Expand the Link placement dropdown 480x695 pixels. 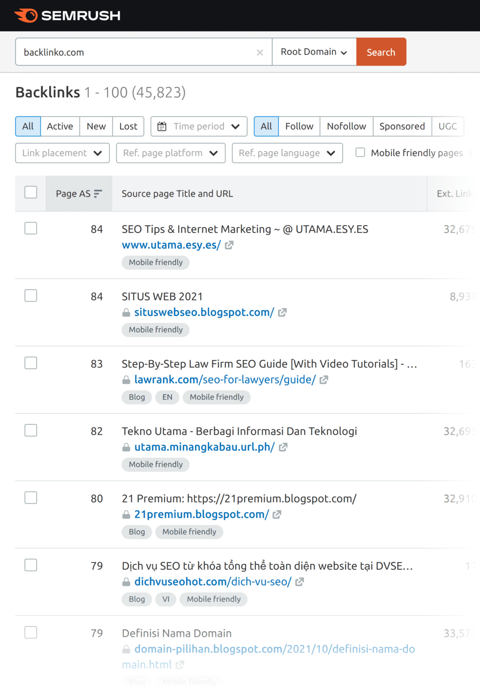(x=62, y=153)
